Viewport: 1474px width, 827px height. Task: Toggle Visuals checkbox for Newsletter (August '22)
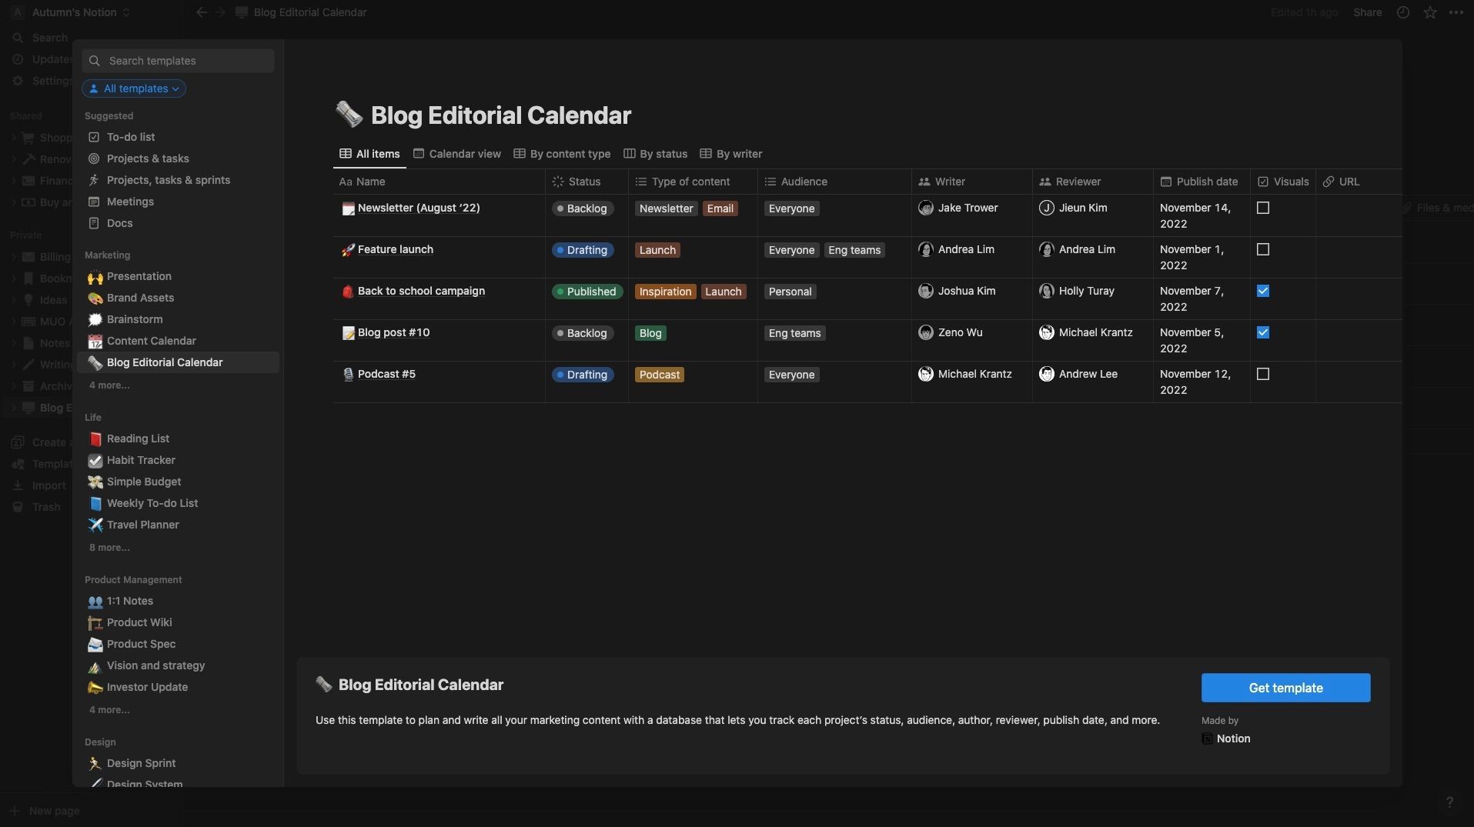point(1263,208)
